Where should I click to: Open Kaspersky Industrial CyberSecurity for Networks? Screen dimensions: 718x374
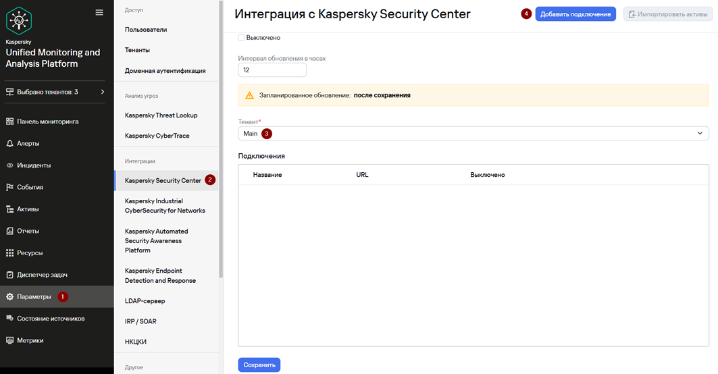[166, 205]
